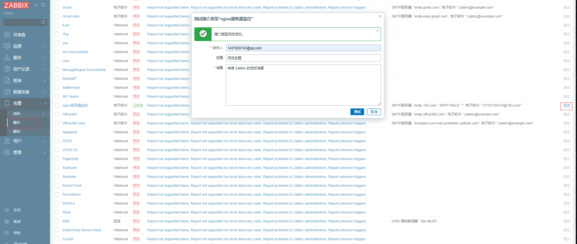Click the alerts bell icon beside 告警
Viewport: 577px width, 244px height.
point(7,103)
